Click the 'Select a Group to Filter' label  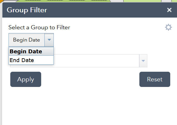(x=39, y=28)
